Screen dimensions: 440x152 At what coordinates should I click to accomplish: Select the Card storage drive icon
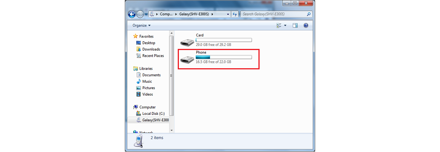point(187,42)
